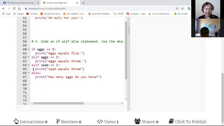Close the Roadmap tab
This screenshot has height=126, width=224.
(x=38, y=3)
